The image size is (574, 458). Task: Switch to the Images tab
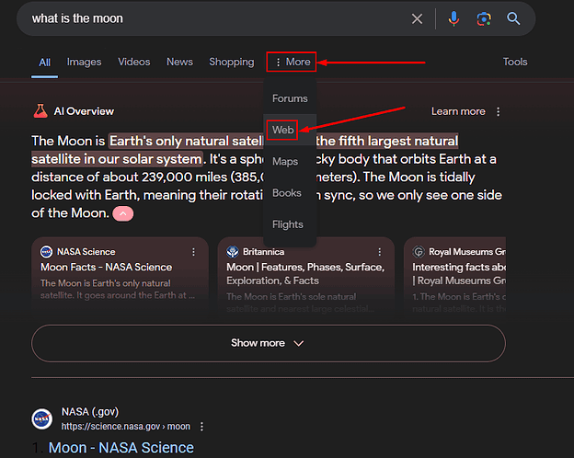[x=85, y=62]
